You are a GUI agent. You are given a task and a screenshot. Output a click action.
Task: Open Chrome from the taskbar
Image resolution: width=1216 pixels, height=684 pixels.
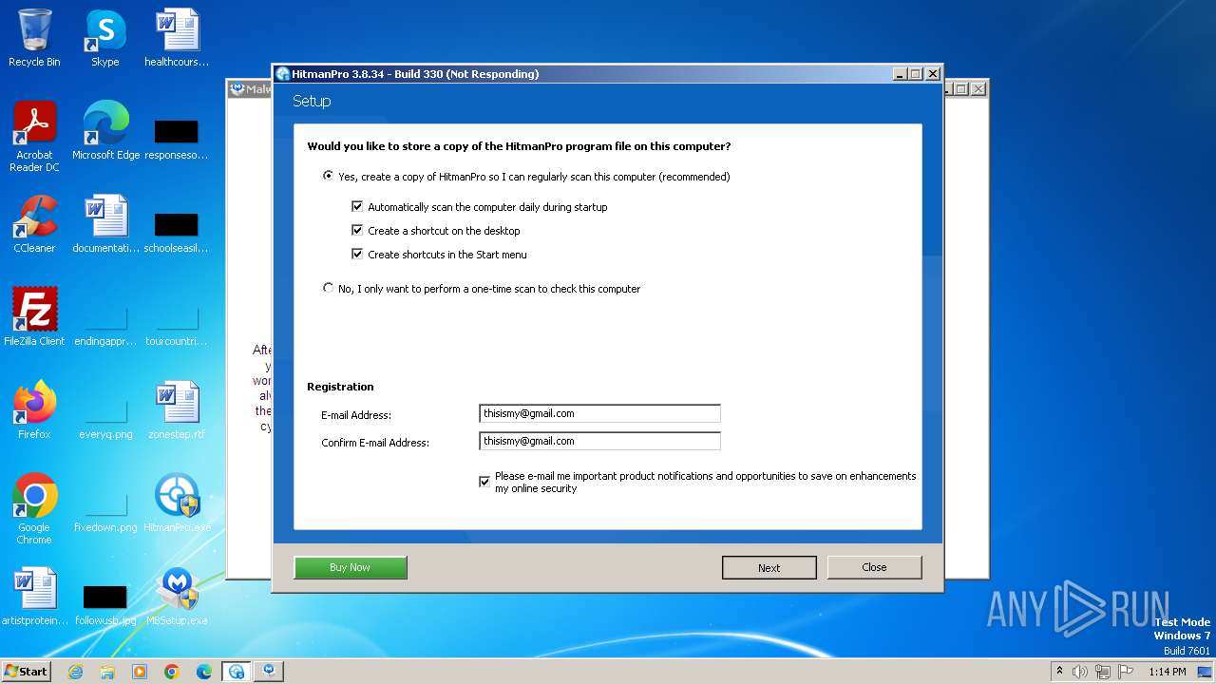click(172, 672)
